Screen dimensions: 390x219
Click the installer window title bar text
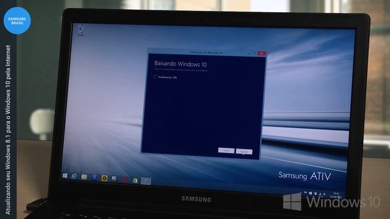coord(206,52)
